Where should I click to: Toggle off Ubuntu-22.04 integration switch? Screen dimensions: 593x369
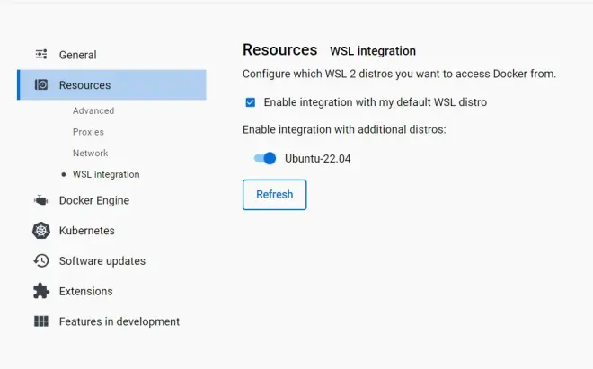[x=265, y=158]
